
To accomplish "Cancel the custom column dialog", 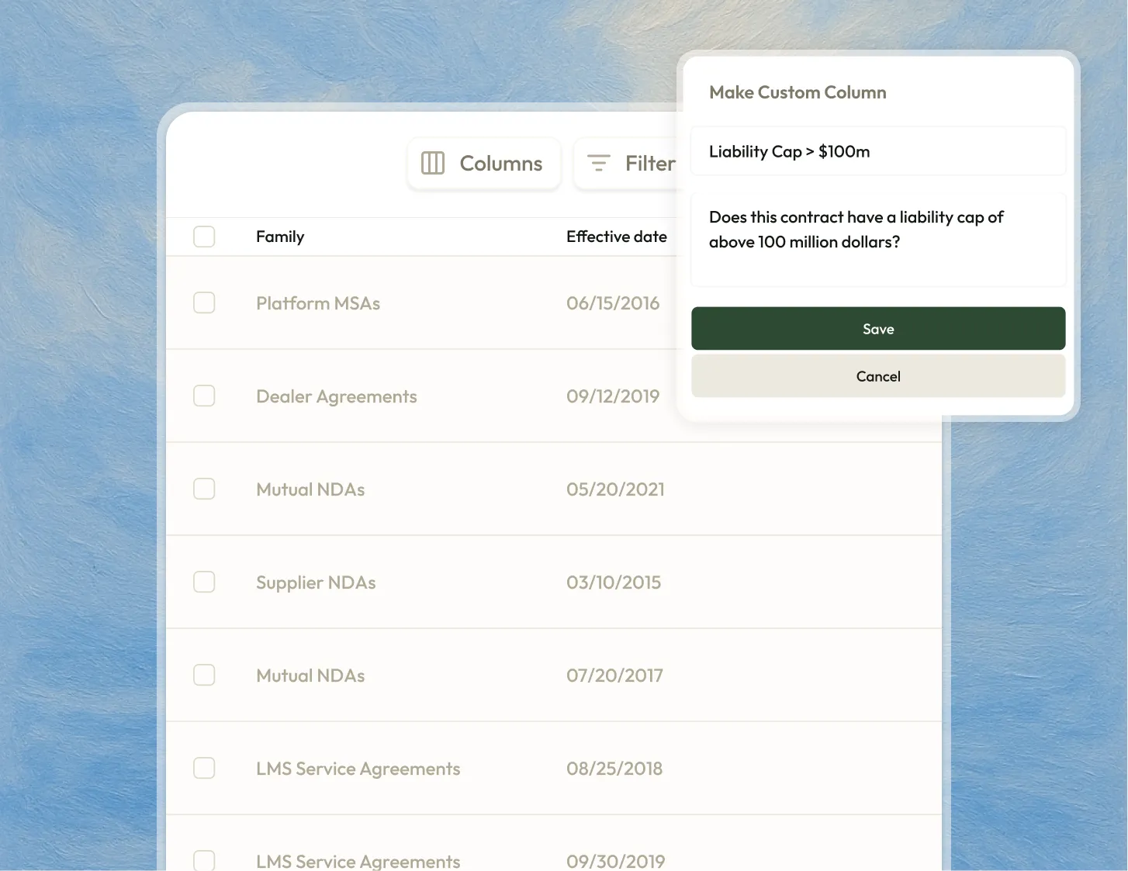I will pos(877,376).
